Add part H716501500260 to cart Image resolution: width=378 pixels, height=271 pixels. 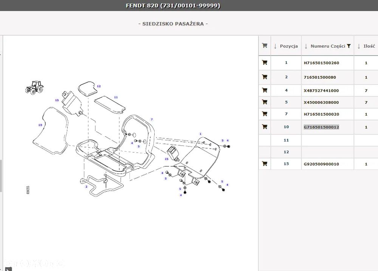[x=265, y=63]
